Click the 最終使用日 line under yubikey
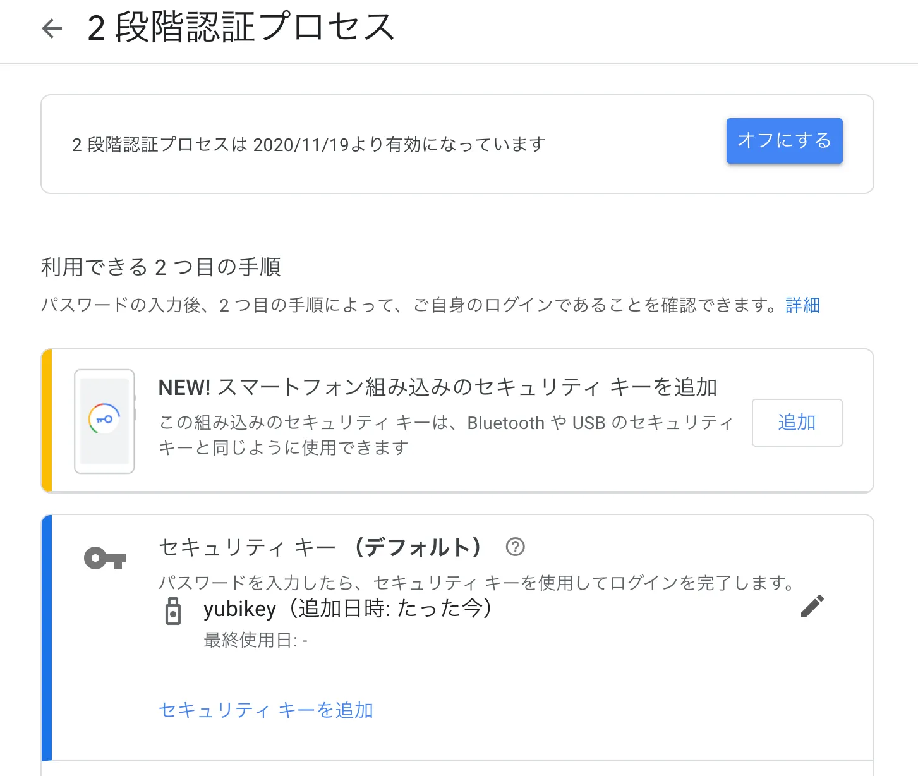Viewport: 918px width, 776px height. coord(255,640)
